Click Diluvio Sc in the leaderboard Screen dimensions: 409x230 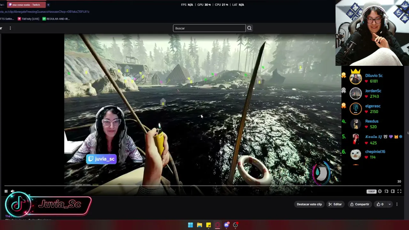[x=374, y=76]
